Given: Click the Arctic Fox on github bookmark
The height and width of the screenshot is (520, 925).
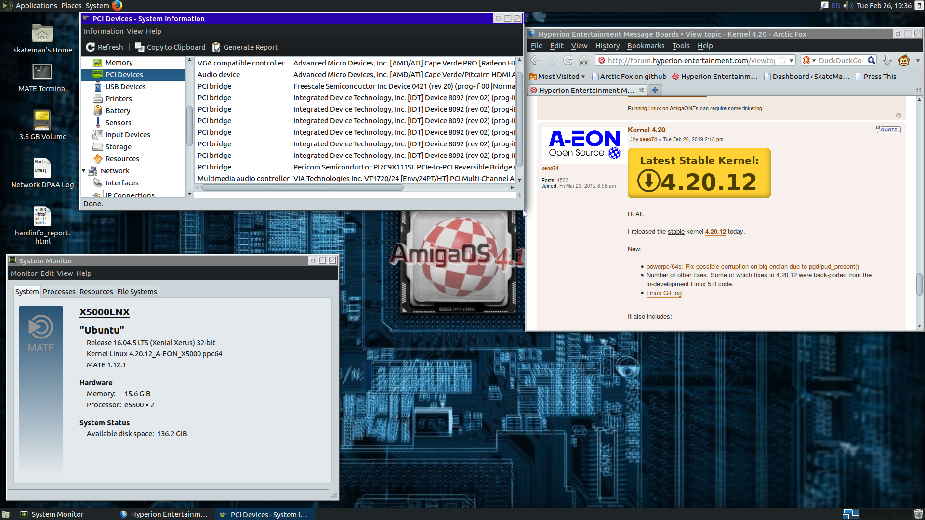Looking at the screenshot, I should click(x=629, y=77).
